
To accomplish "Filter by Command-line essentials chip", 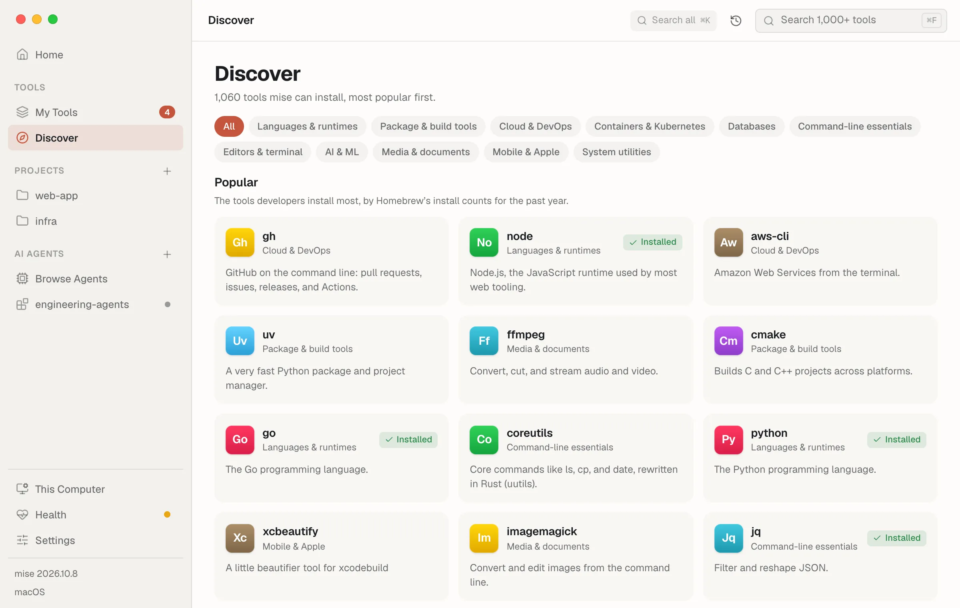I will (x=855, y=126).
